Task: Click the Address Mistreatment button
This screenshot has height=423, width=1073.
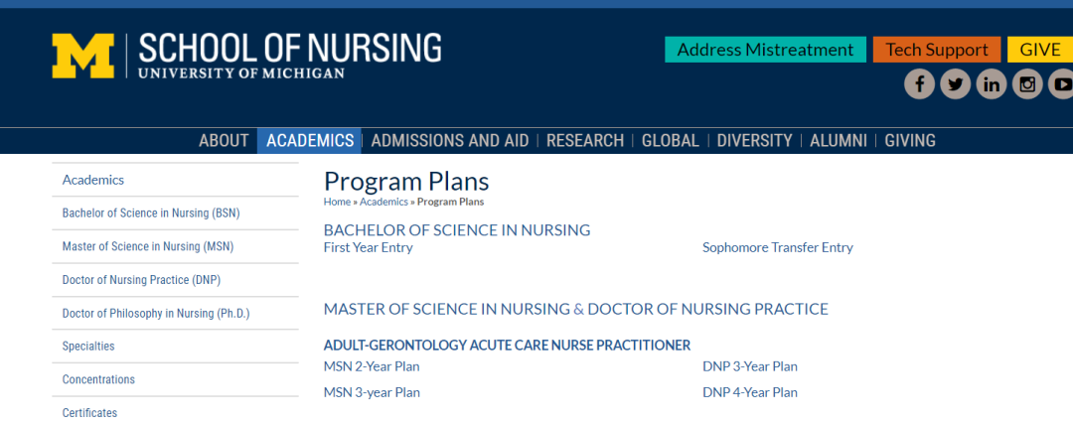Action: (765, 50)
